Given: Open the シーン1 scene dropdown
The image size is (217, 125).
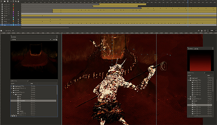Looking at the screenshot, I should pyautogui.click(x=13, y=31).
